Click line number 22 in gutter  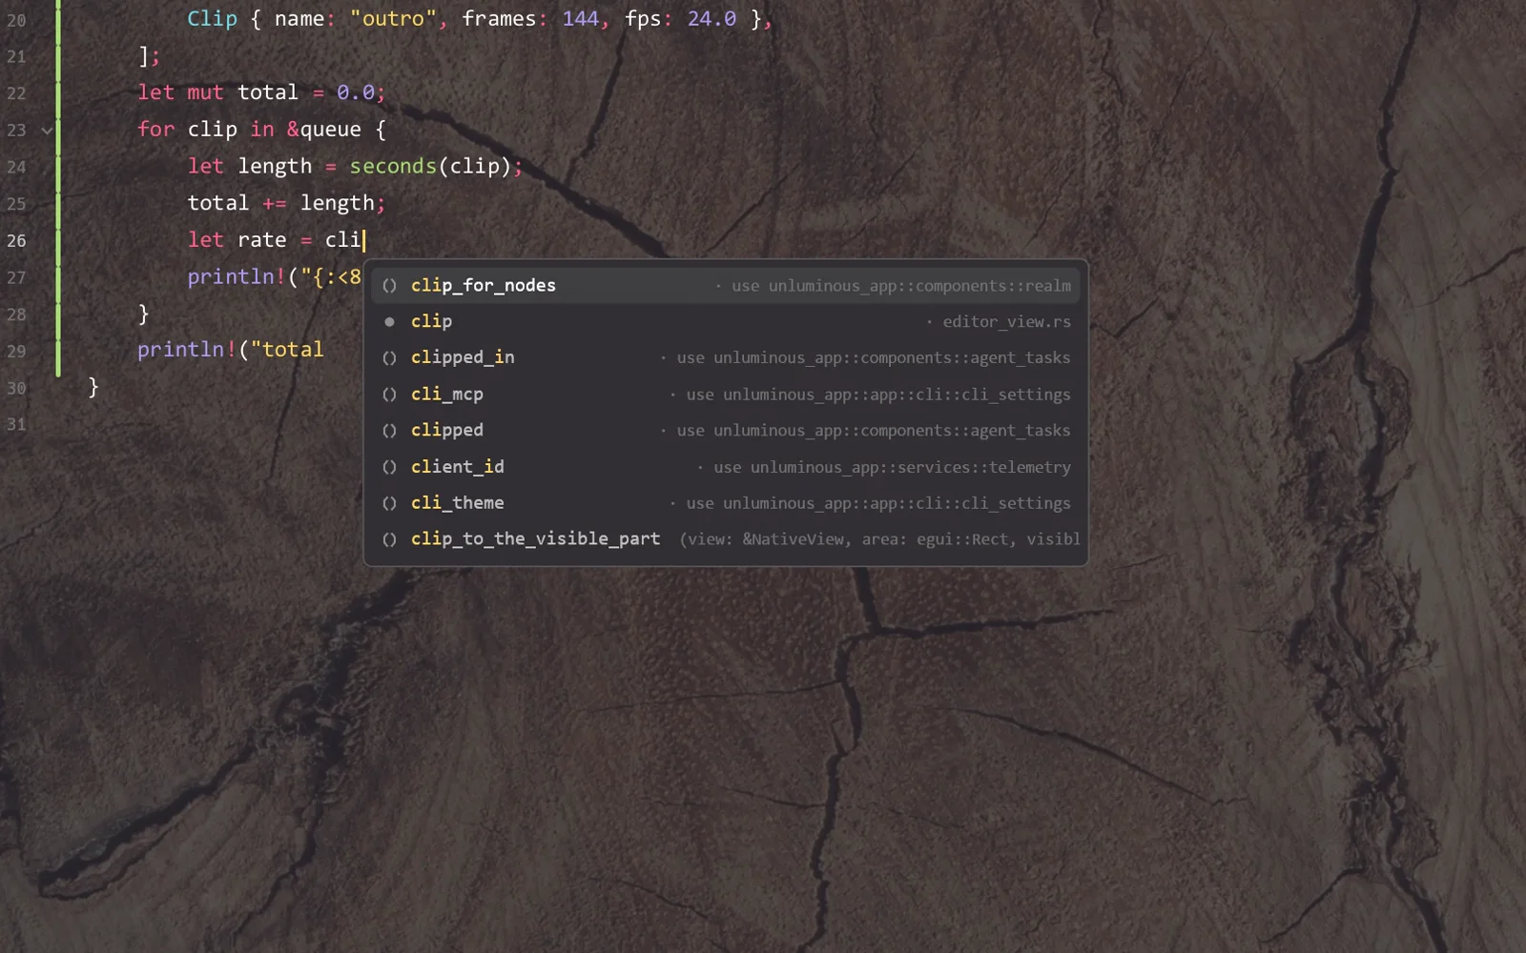17,92
